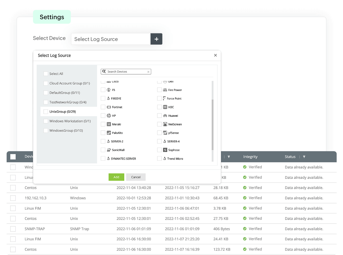
Task: Open the filter left of Integrity column
Action: click(229, 157)
